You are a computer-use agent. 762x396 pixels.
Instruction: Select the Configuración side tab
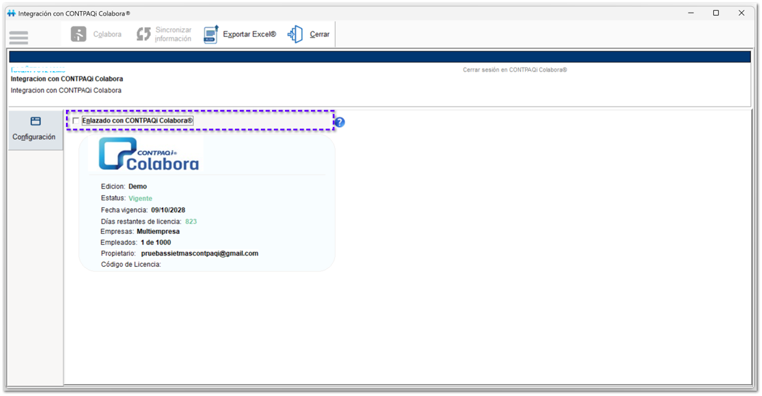(35, 129)
